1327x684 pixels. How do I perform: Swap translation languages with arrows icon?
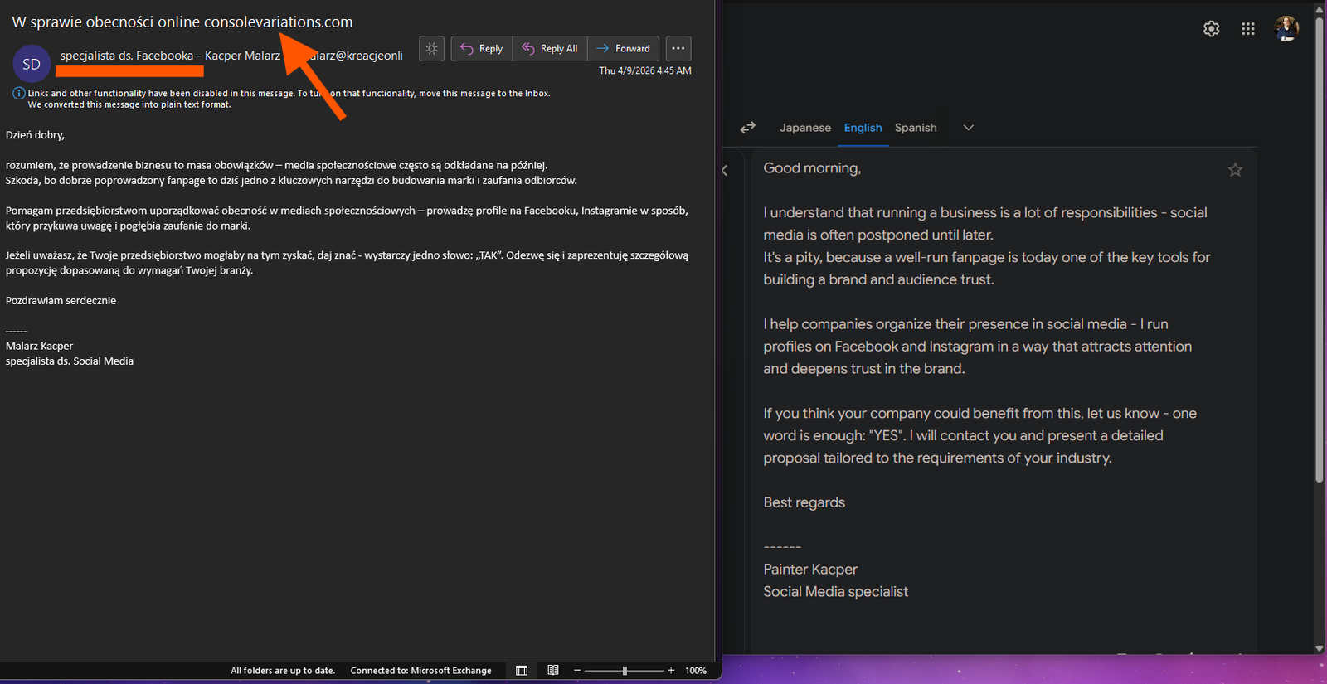748,128
